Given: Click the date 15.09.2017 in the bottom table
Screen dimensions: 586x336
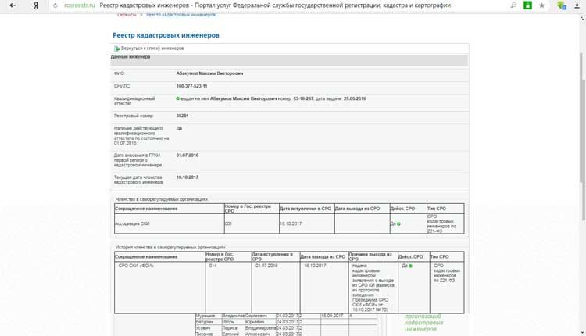Looking at the screenshot, I should click(x=332, y=316).
